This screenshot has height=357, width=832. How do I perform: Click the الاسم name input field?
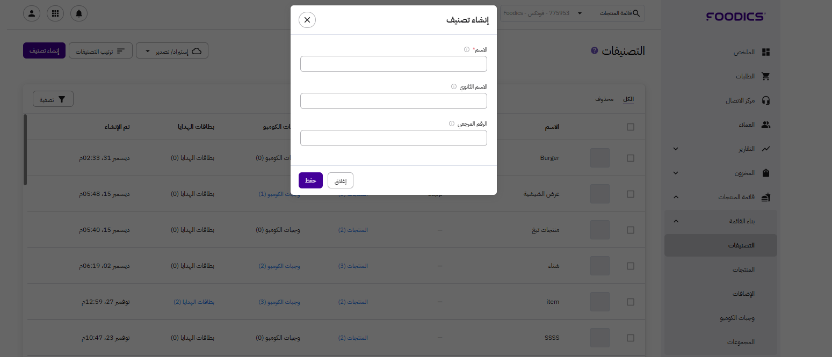click(x=394, y=64)
